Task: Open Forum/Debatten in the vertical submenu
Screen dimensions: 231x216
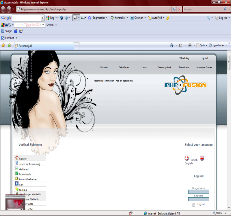Action: point(30,179)
